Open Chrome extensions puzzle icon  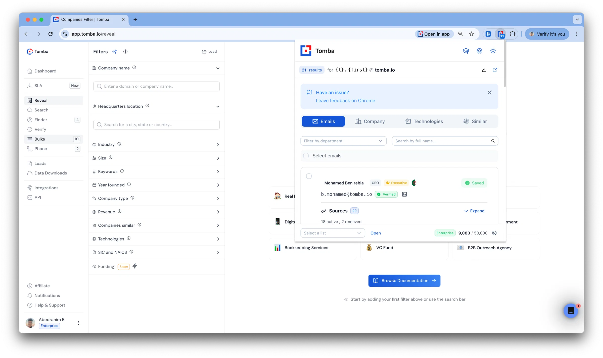(x=513, y=34)
